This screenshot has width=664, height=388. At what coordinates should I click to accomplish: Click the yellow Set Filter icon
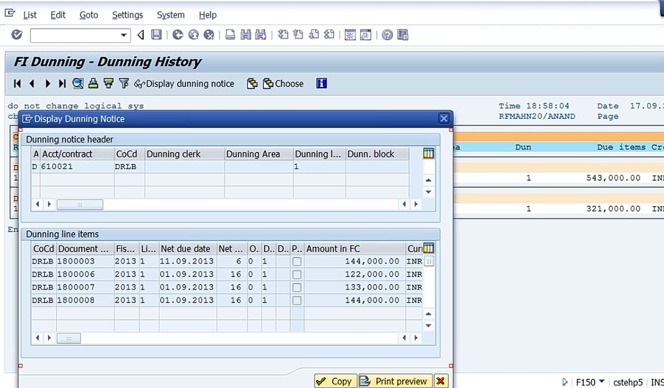(x=109, y=84)
